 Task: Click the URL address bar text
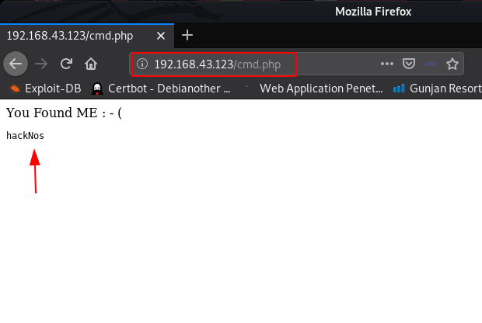(x=218, y=64)
